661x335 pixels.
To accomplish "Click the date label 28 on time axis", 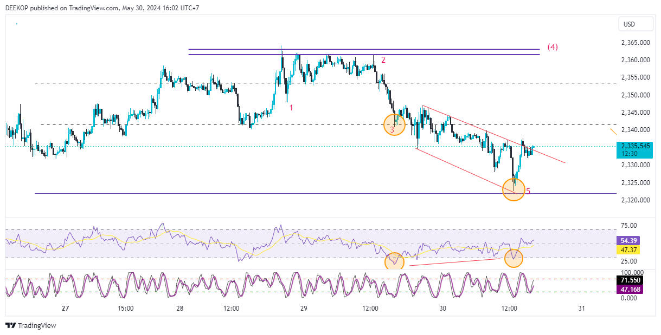I will [180, 308].
